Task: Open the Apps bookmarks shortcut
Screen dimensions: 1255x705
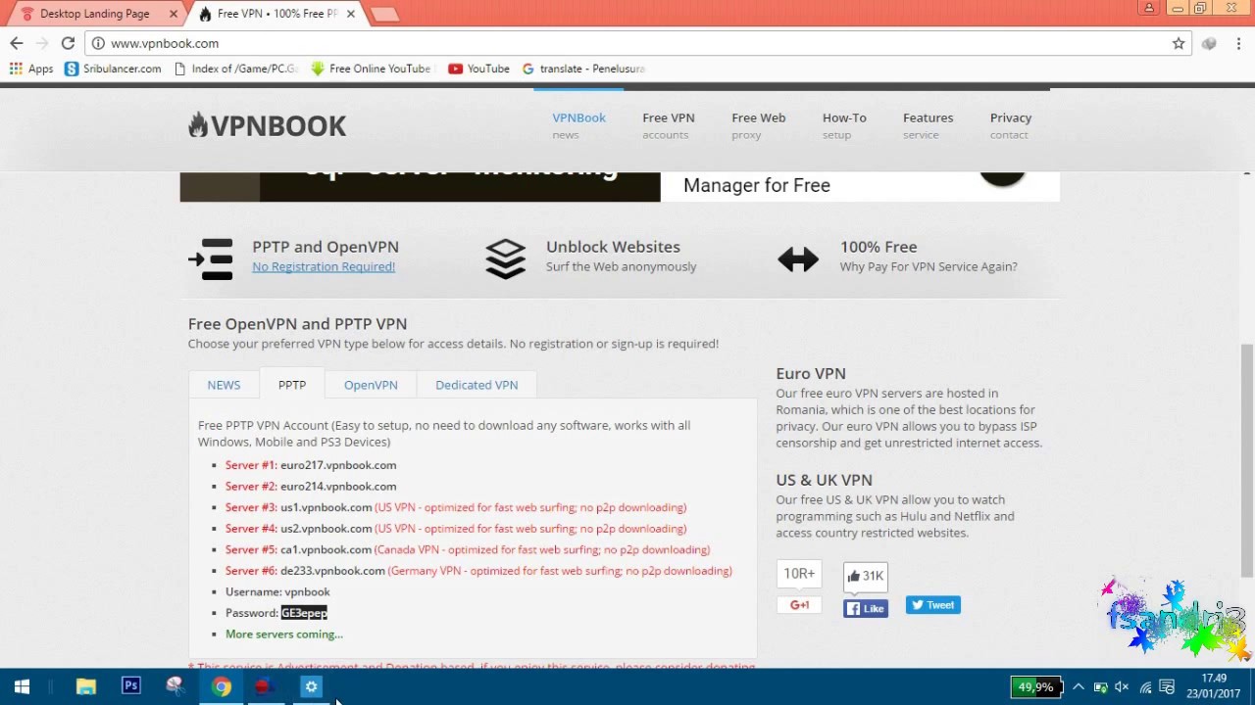Action: (31, 69)
